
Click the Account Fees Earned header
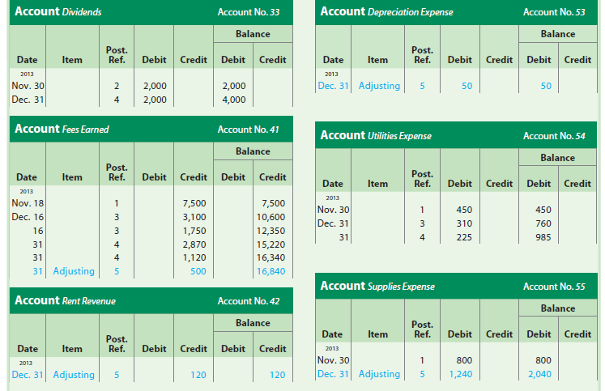(62, 129)
